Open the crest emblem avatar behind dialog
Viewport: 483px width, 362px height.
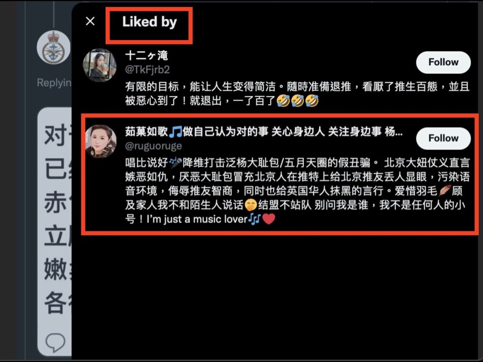(x=54, y=48)
